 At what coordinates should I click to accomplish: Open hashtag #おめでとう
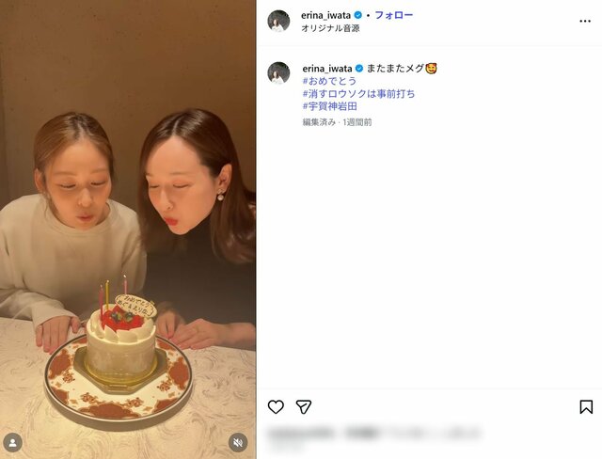(329, 81)
